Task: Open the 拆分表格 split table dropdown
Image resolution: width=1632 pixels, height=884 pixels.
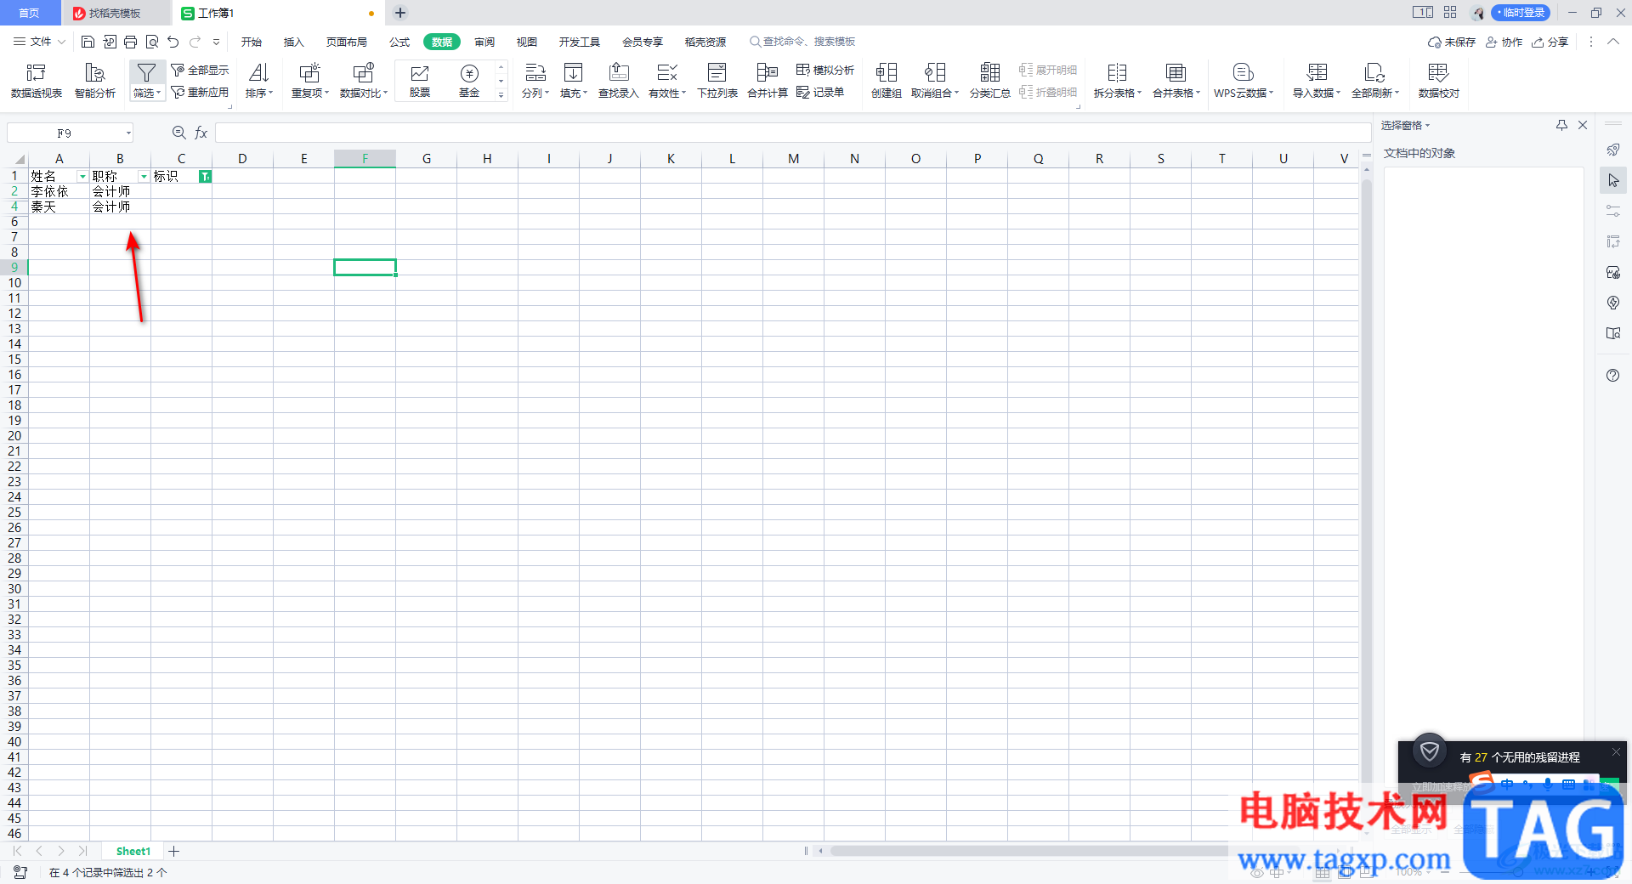Action: pyautogui.click(x=1118, y=93)
